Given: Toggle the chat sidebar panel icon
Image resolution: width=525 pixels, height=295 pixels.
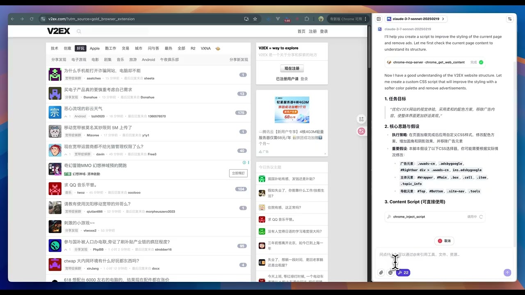Looking at the screenshot, I should tap(379, 19).
